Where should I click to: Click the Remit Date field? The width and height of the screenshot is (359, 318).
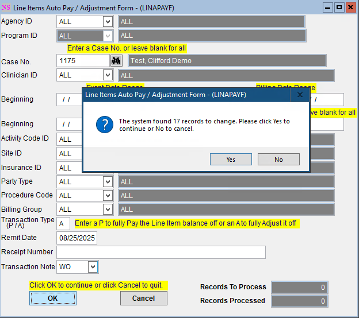[77, 238]
